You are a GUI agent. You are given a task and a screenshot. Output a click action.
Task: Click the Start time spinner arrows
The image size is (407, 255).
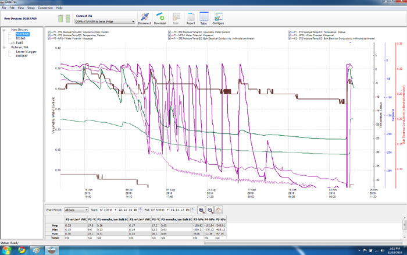(141, 210)
